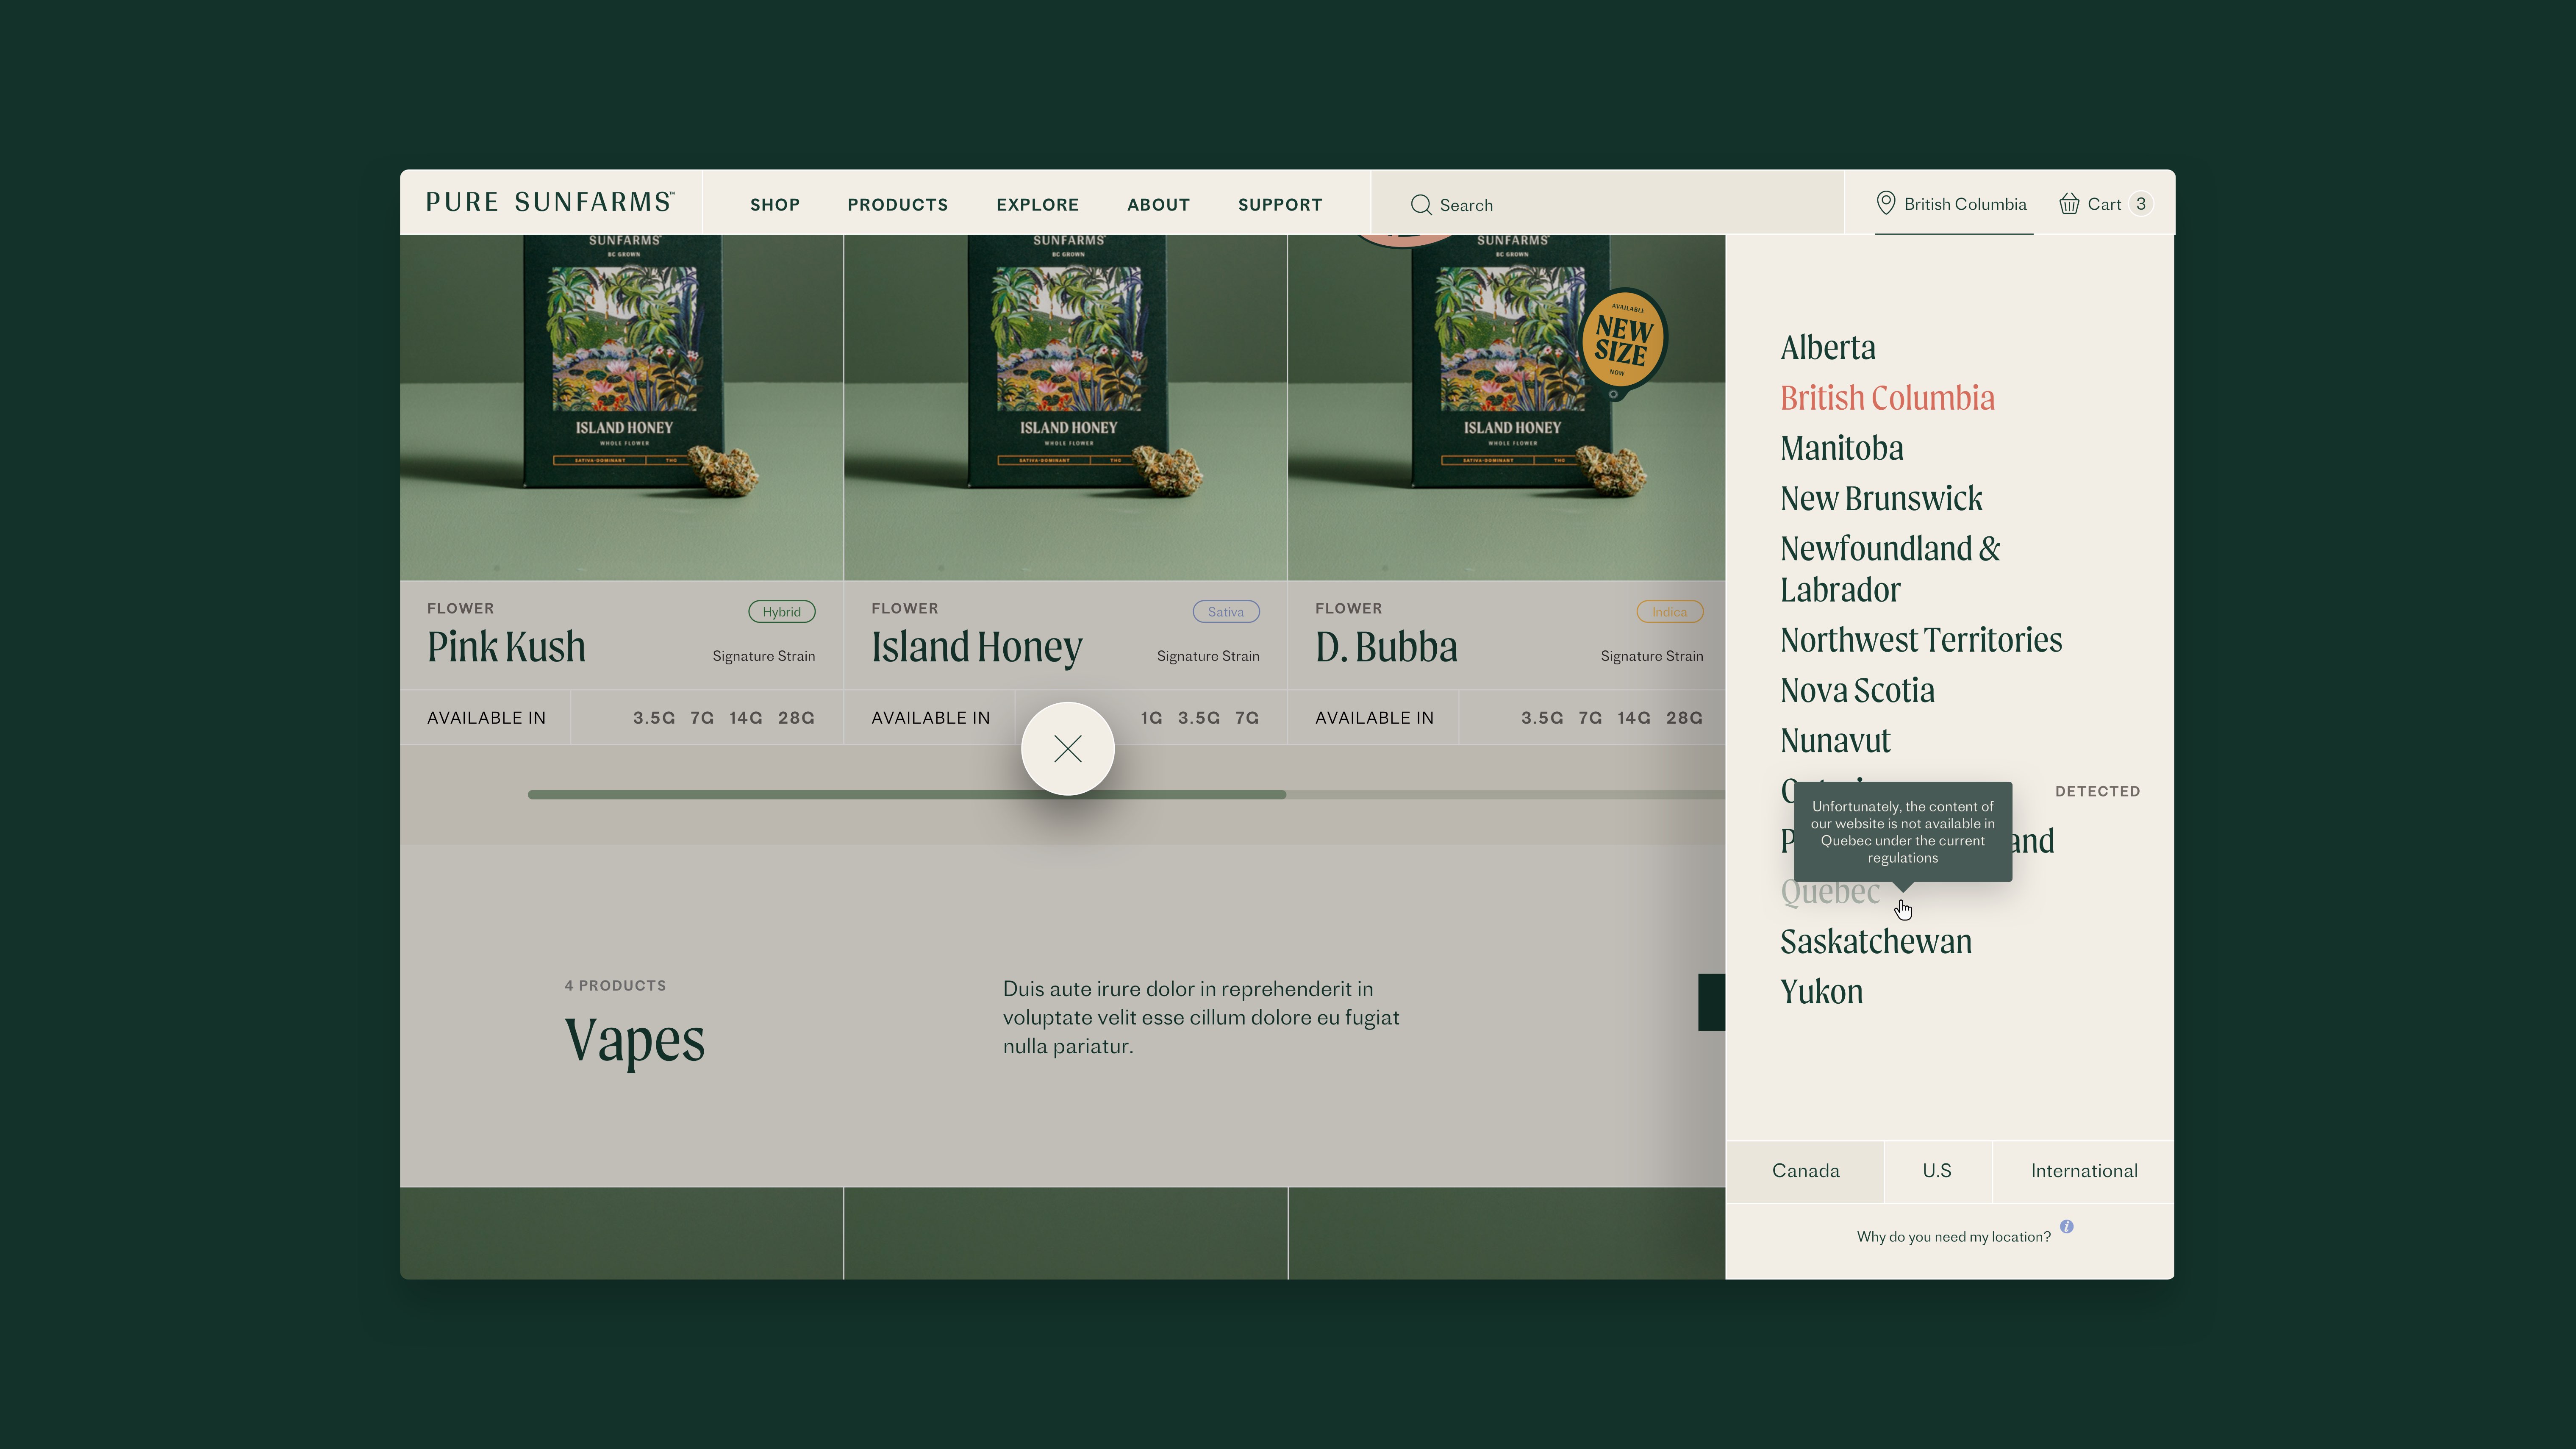Viewport: 2576px width, 1449px height.
Task: Click the Pure Sunfarms logo
Action: tap(550, 203)
